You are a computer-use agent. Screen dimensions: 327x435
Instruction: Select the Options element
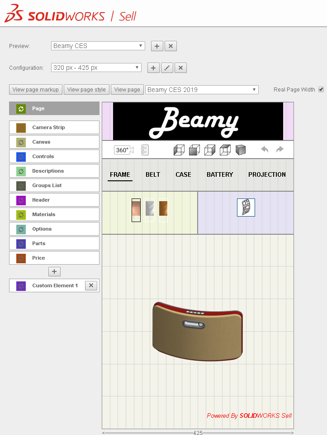(54, 228)
